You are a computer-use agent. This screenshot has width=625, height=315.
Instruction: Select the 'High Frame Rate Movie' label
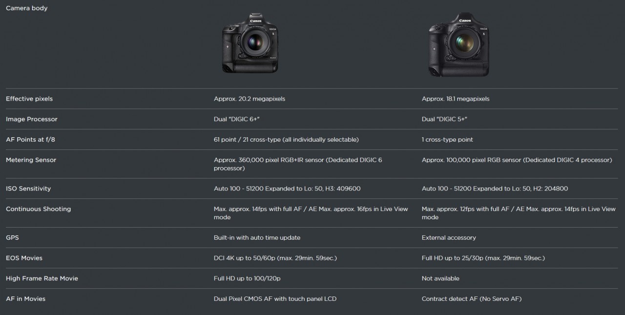(42, 278)
